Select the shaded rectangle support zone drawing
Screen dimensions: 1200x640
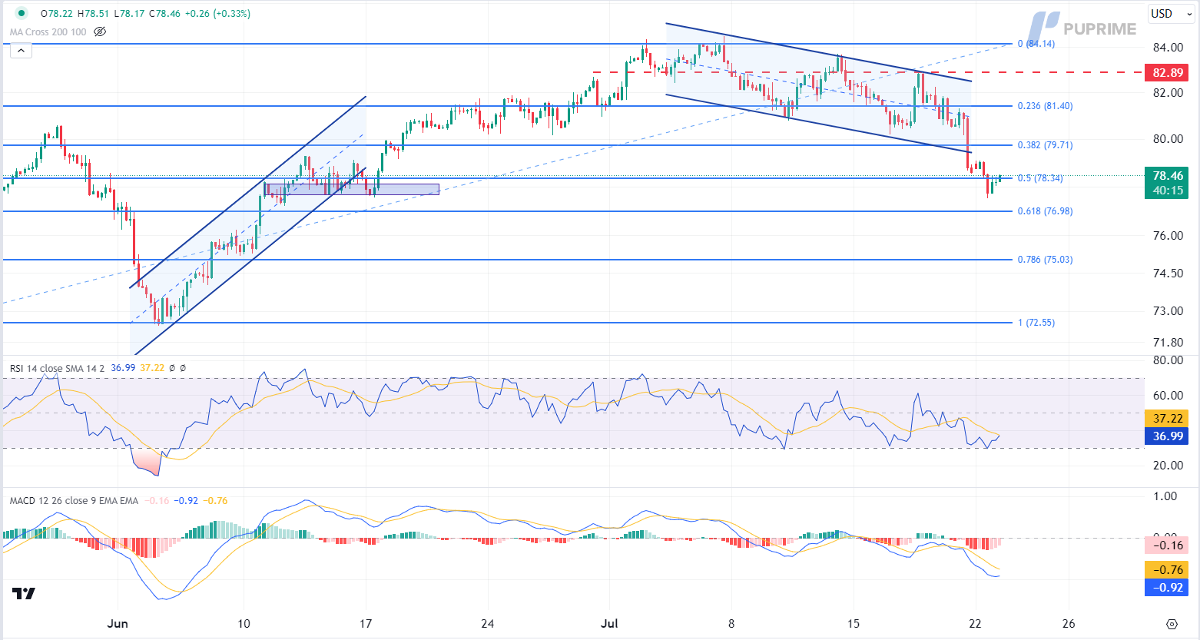352,189
